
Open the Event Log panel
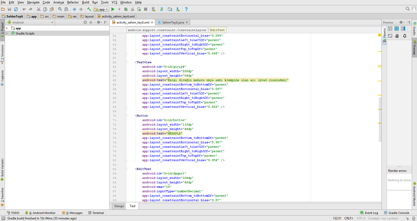coord(369,213)
